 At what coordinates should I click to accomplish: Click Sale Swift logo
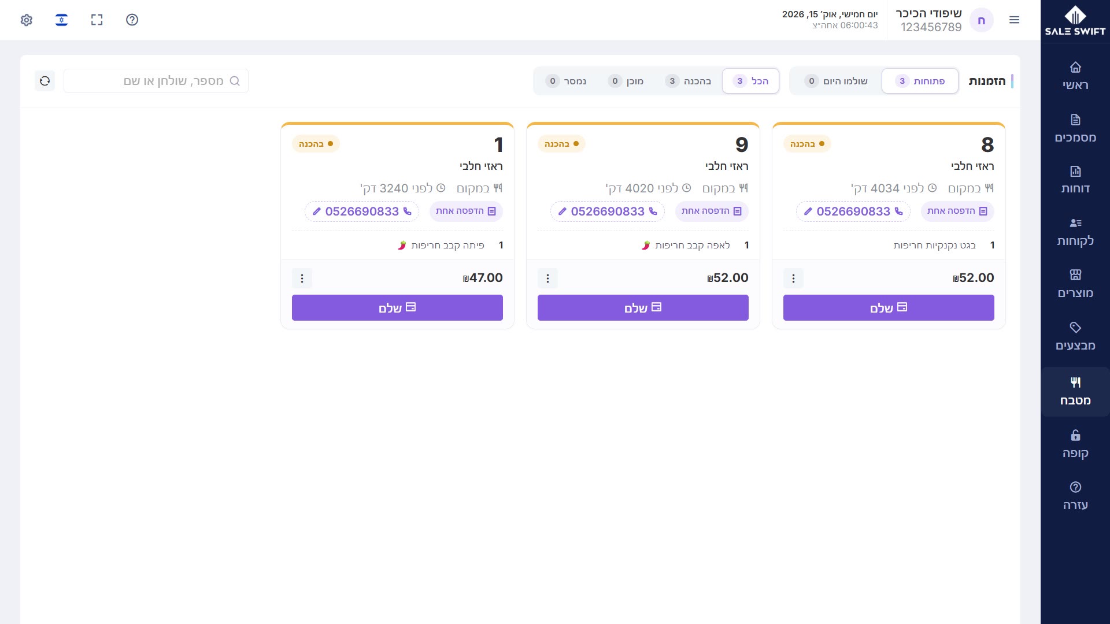[x=1075, y=21]
